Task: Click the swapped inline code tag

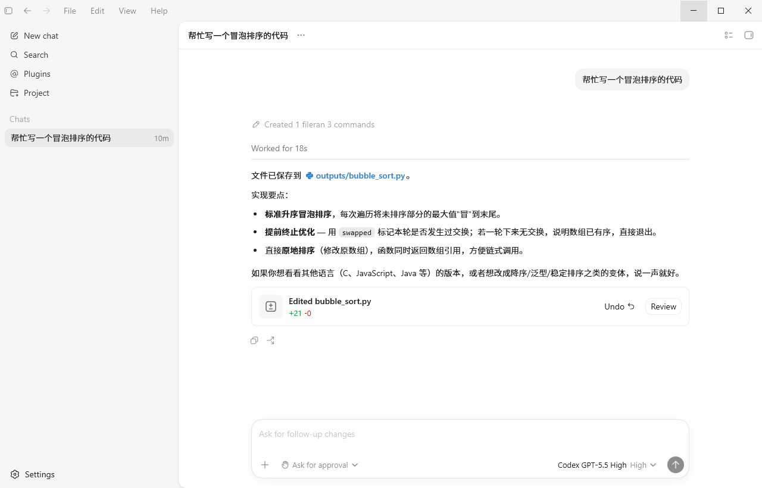Action: [x=357, y=233]
